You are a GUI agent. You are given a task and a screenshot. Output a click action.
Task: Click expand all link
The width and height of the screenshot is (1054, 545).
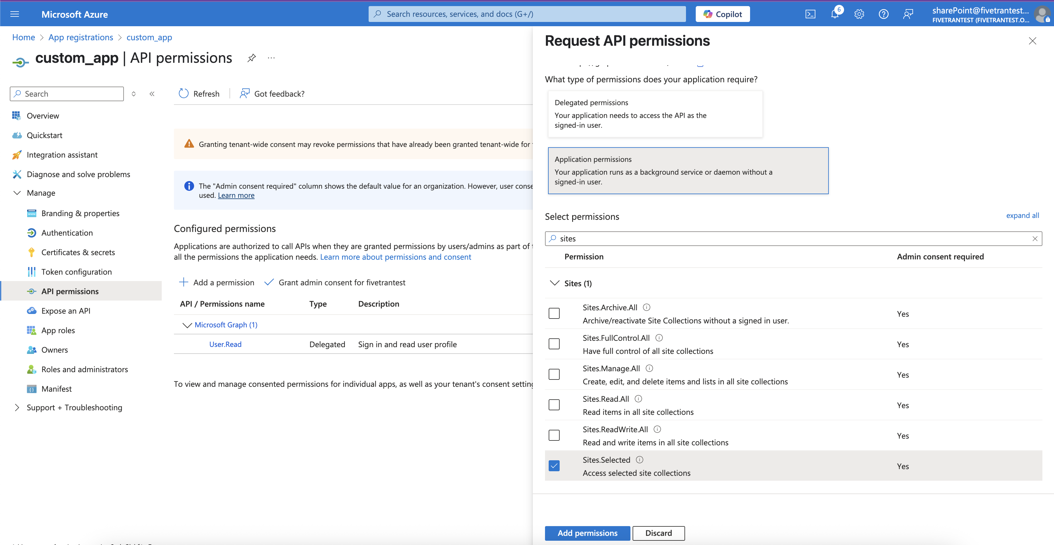[1023, 216]
